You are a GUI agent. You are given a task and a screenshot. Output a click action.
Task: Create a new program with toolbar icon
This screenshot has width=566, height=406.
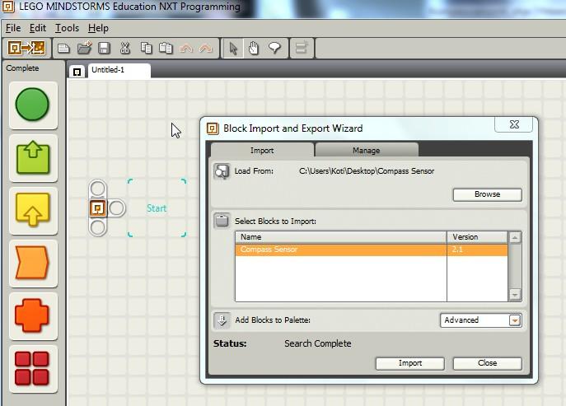pyautogui.click(x=63, y=48)
